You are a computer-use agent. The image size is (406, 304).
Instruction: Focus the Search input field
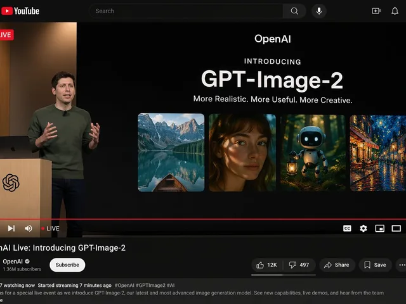[186, 11]
